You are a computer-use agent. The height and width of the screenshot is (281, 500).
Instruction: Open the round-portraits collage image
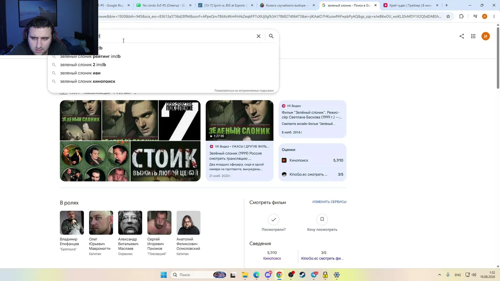pyautogui.click(x=95, y=161)
